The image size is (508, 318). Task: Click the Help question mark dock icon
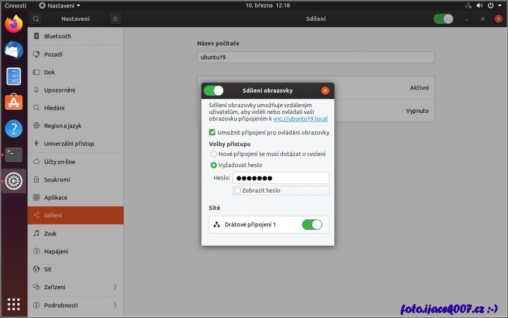coord(14,128)
